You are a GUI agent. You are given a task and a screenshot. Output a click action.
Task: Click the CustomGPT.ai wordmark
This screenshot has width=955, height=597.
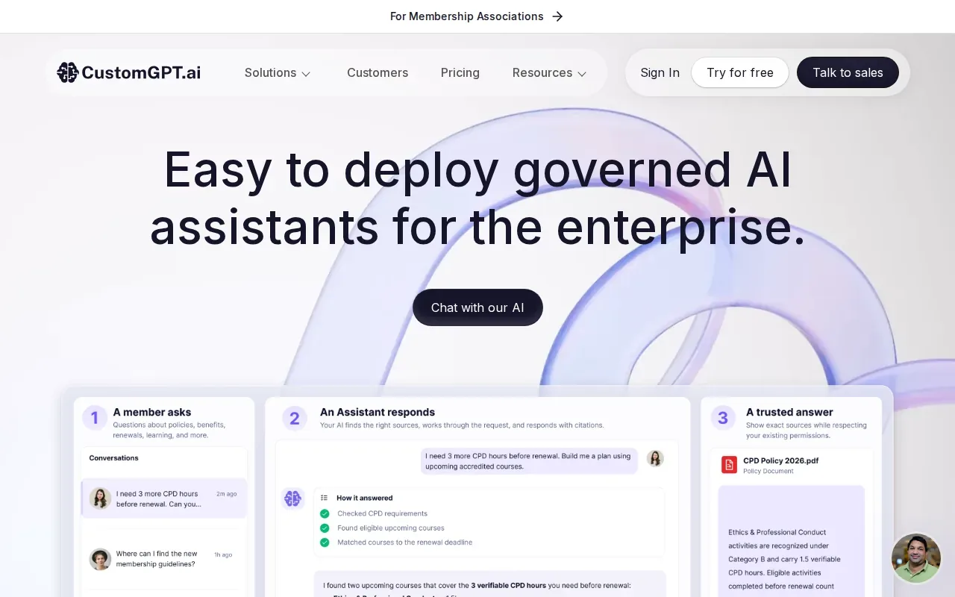click(141, 72)
